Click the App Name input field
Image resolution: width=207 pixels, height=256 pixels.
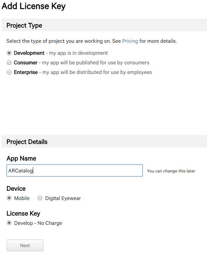(75, 170)
